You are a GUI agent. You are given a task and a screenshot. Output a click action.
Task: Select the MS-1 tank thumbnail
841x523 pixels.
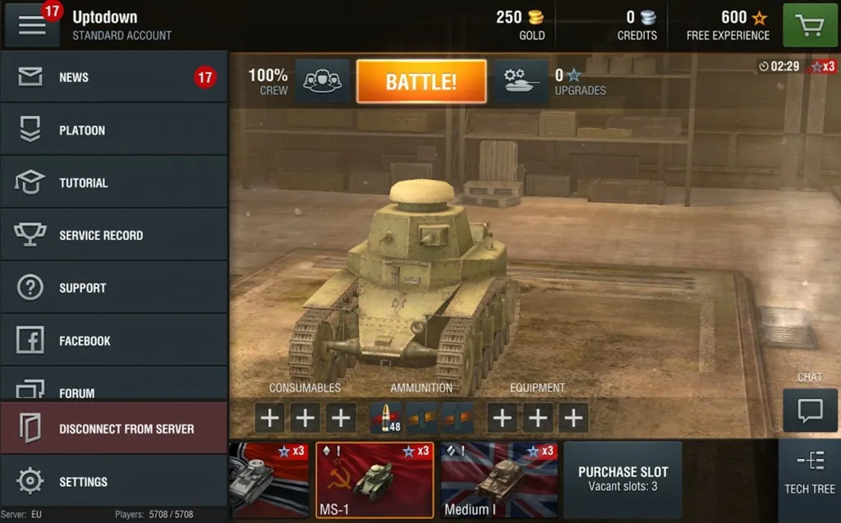[375, 480]
